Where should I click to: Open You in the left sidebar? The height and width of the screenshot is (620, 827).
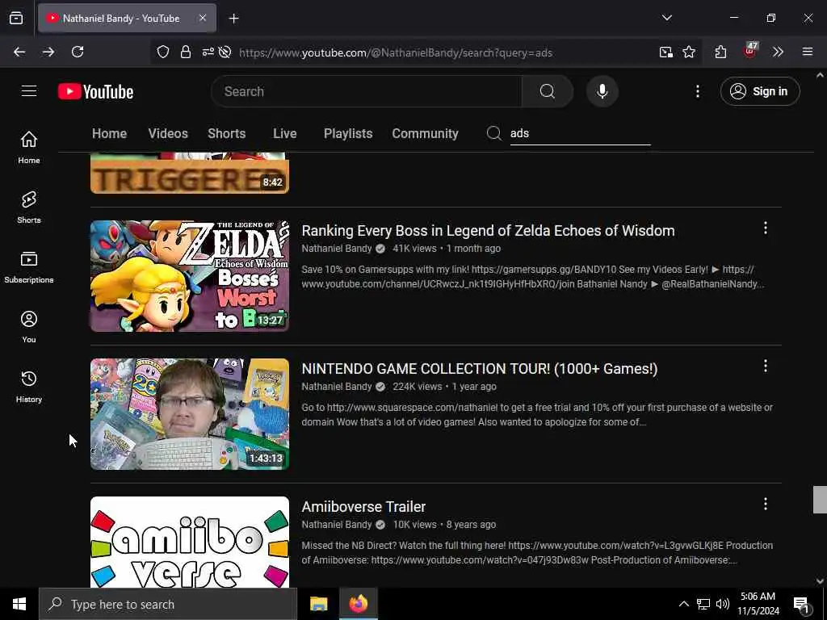[x=29, y=326]
